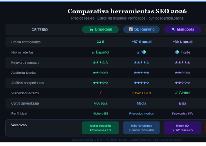
Task: Click Mangools Keyword research five-star rating
Action: [x=182, y=62]
